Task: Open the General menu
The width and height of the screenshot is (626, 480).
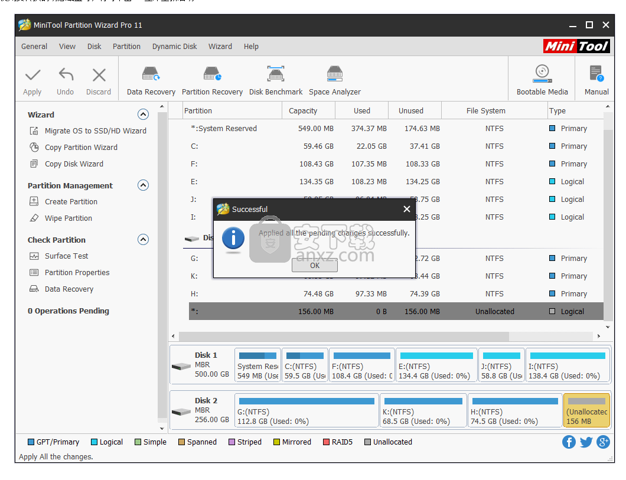Action: (x=34, y=46)
